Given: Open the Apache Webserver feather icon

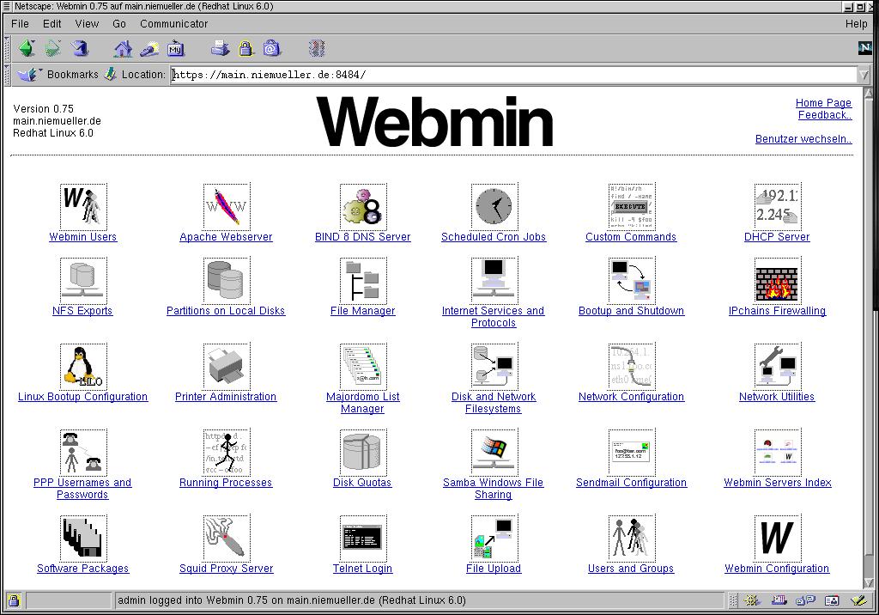Looking at the screenshot, I should [227, 206].
